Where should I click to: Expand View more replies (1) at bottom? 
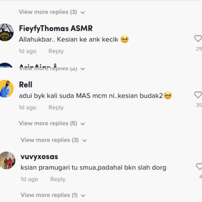53,195
